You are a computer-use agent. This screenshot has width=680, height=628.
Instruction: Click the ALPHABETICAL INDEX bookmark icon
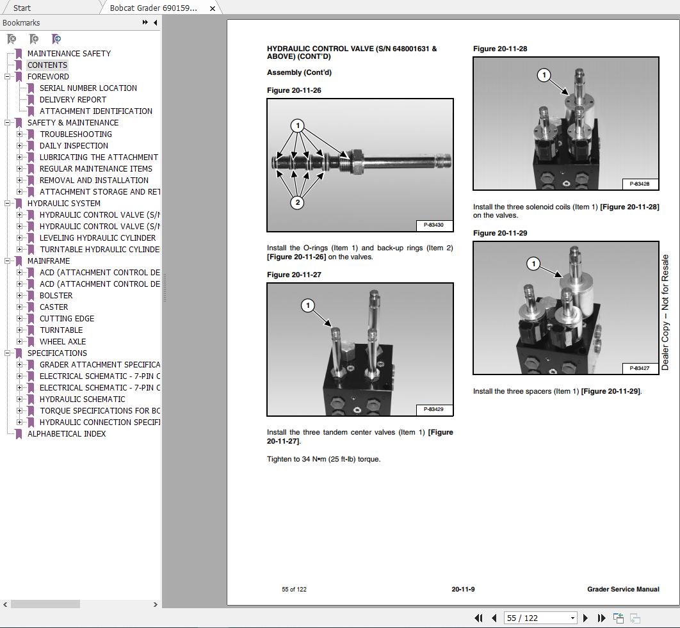point(19,434)
